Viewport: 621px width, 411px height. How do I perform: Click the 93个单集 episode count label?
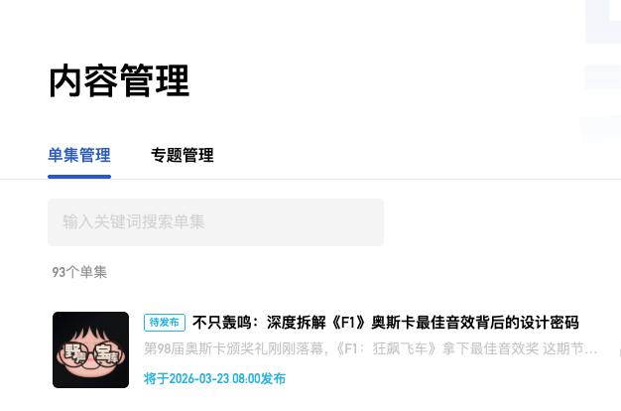pyautogui.click(x=79, y=272)
